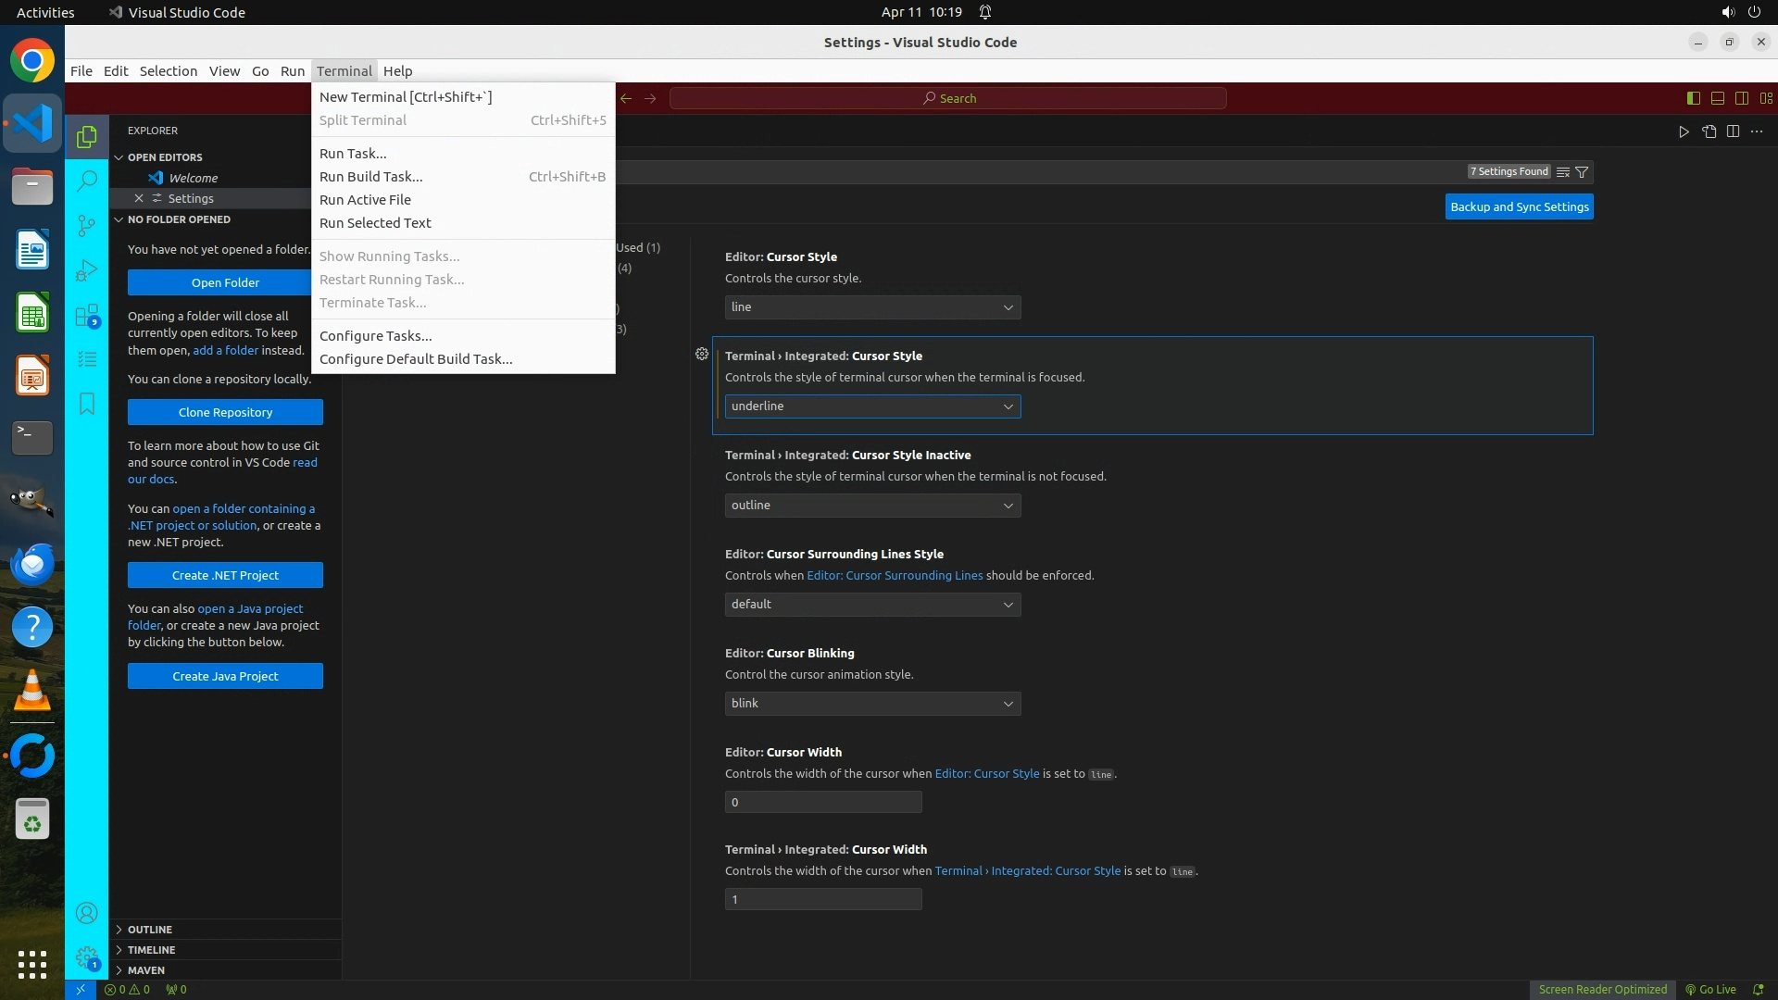Click the Clone Repository button

(225, 412)
